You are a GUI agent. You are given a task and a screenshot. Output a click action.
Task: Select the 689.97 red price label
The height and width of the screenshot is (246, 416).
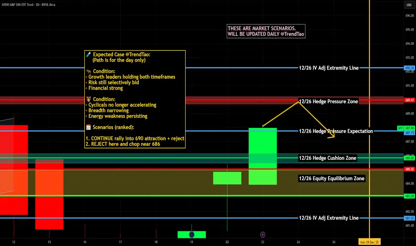click(x=409, y=100)
